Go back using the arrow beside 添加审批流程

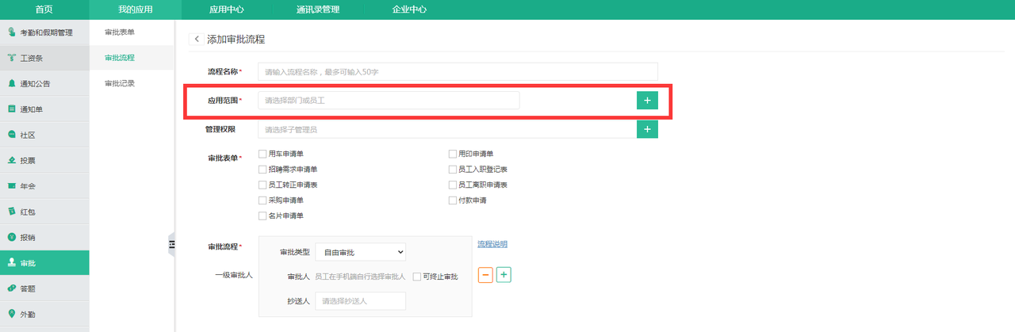196,39
